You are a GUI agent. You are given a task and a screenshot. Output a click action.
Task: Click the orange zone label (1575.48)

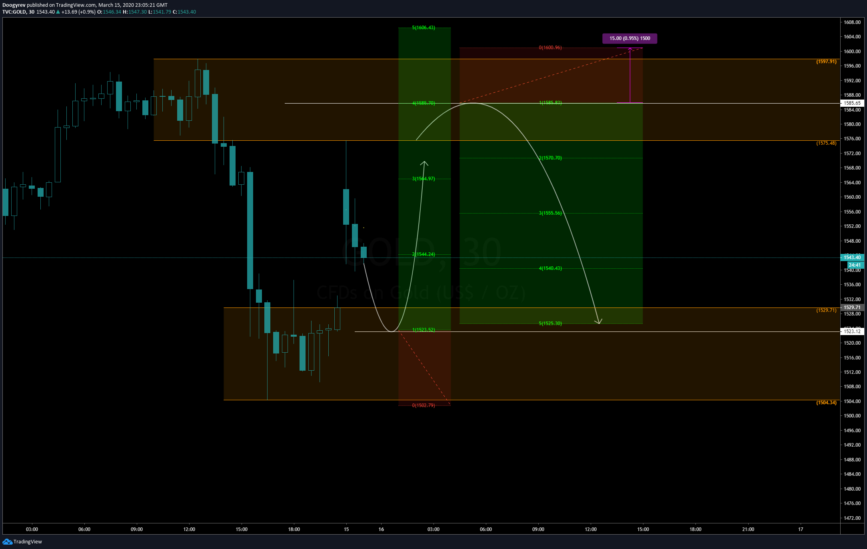[x=826, y=143]
